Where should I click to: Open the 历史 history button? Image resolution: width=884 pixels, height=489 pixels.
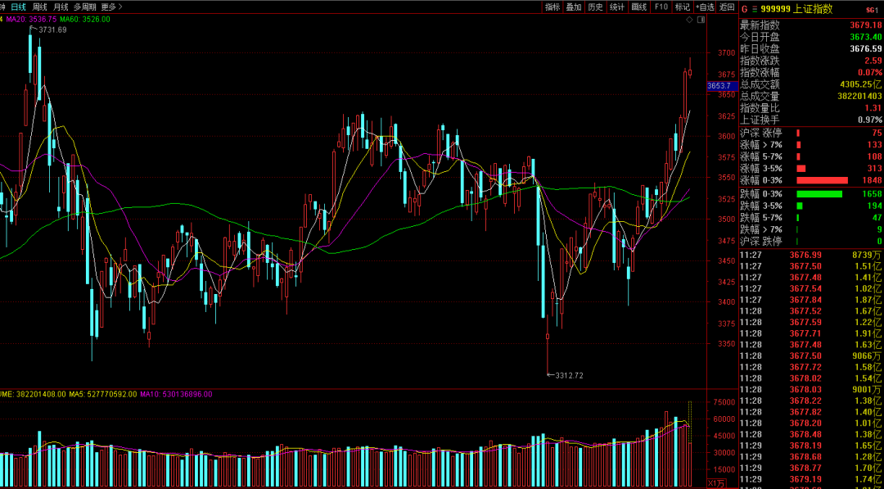coord(595,7)
